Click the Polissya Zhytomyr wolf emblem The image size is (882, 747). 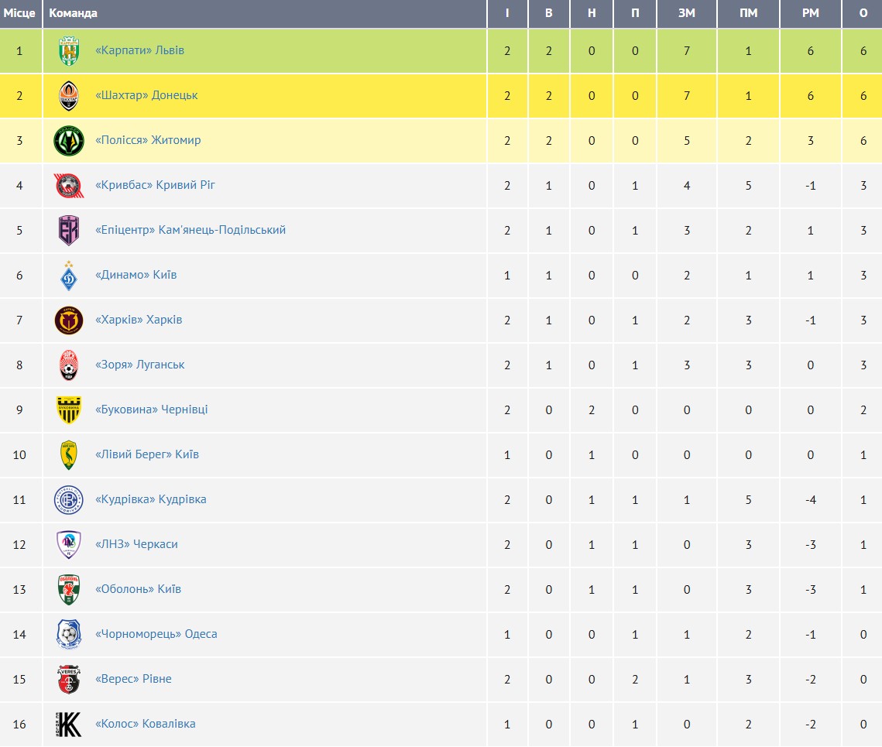click(x=69, y=141)
